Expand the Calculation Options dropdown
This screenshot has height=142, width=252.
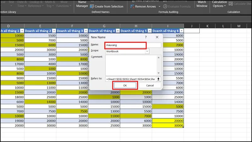tap(220, 4)
